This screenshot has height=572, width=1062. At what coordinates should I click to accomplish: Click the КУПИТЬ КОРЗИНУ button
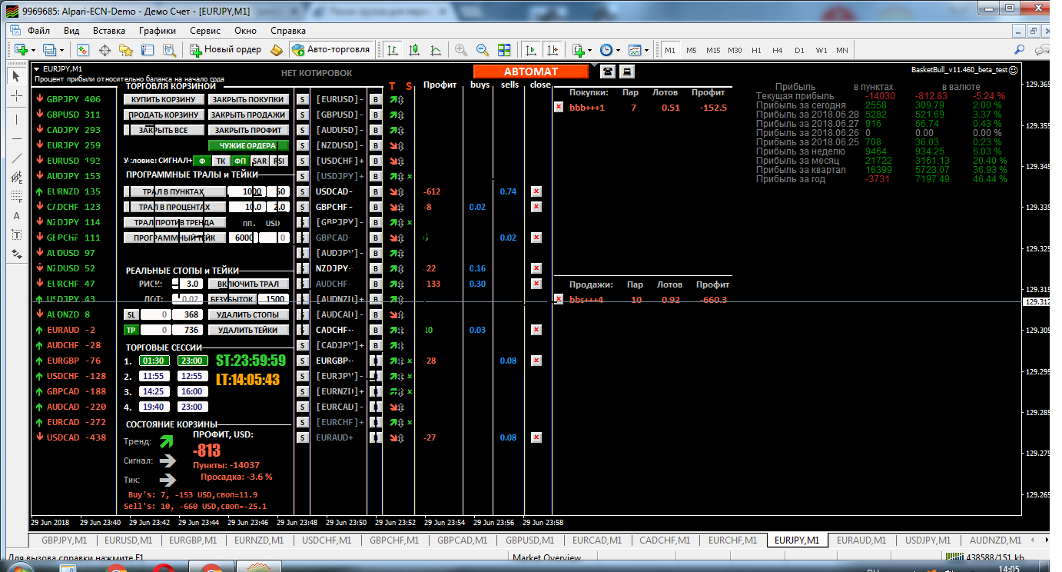coord(164,99)
